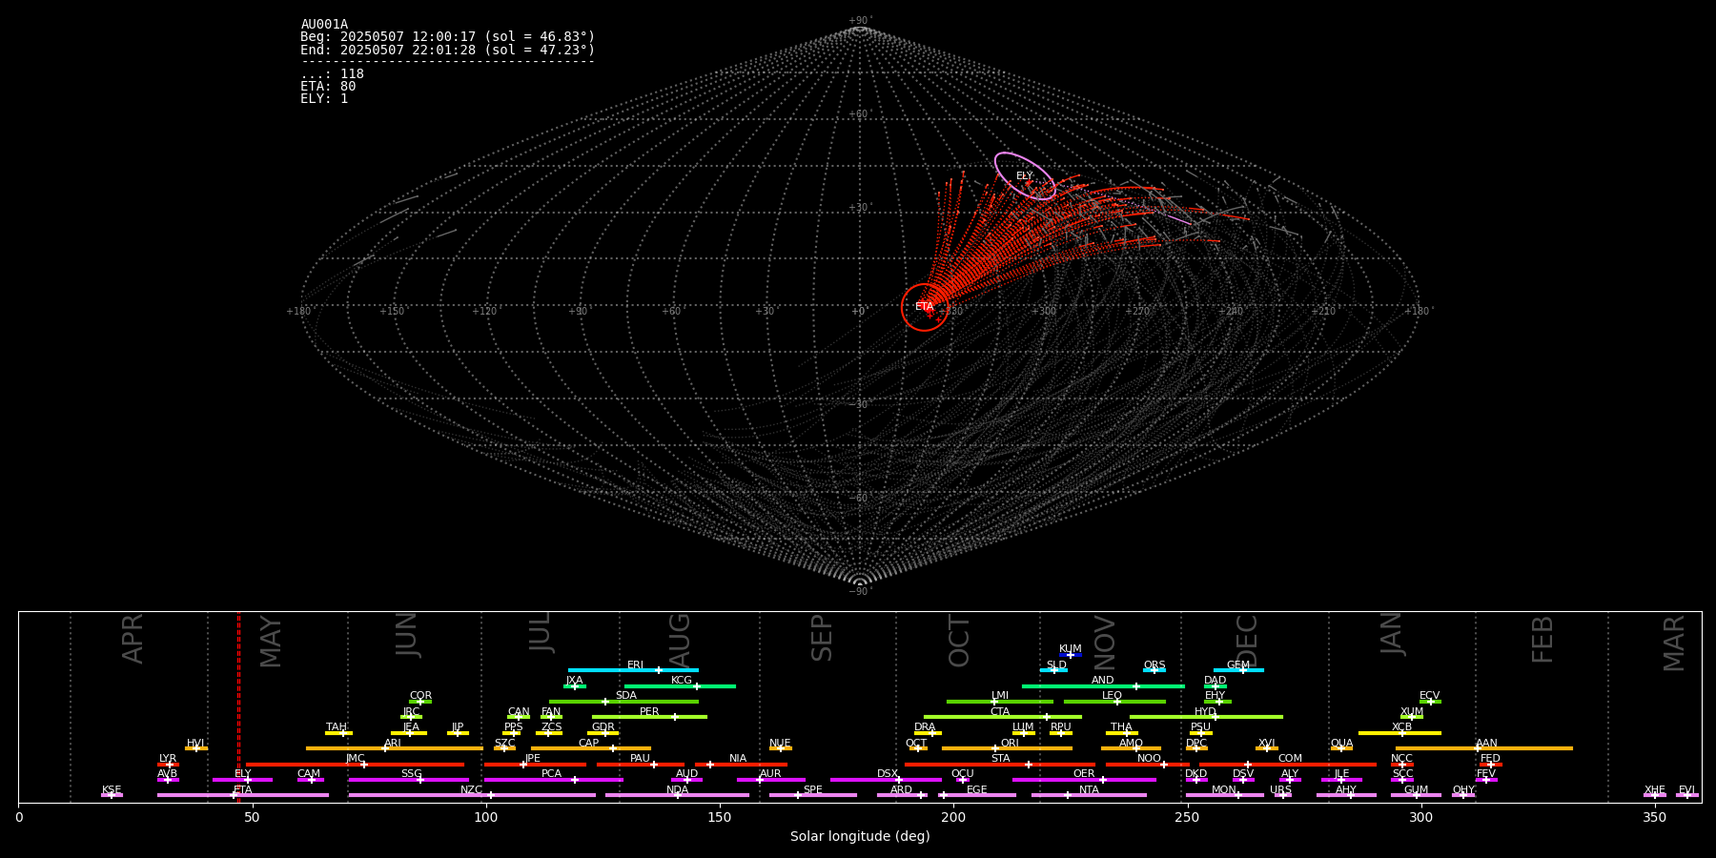The width and height of the screenshot is (1716, 858).
Task: Click the orange AAN shower bar
Action: tap(1484, 748)
